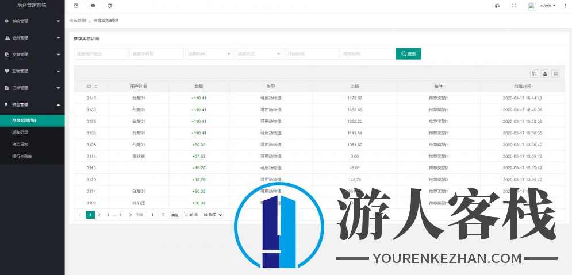Expand the 工单管理 sidebar menu
Image resolution: width=572 pixels, height=275 pixels.
point(32,88)
